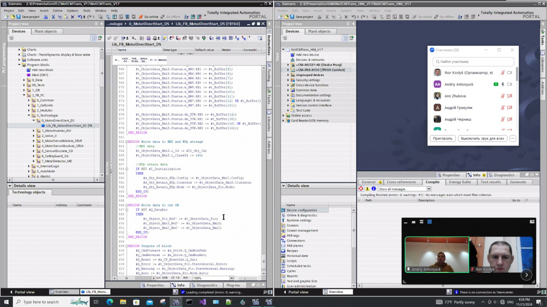Click the Пригласить invite button
Viewport: 547px width, 307px height.
point(443,138)
